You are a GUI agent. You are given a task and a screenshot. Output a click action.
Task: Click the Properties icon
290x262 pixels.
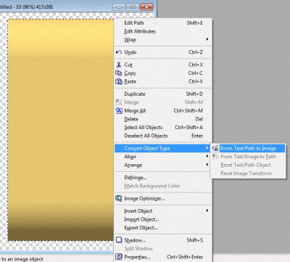[x=119, y=257]
